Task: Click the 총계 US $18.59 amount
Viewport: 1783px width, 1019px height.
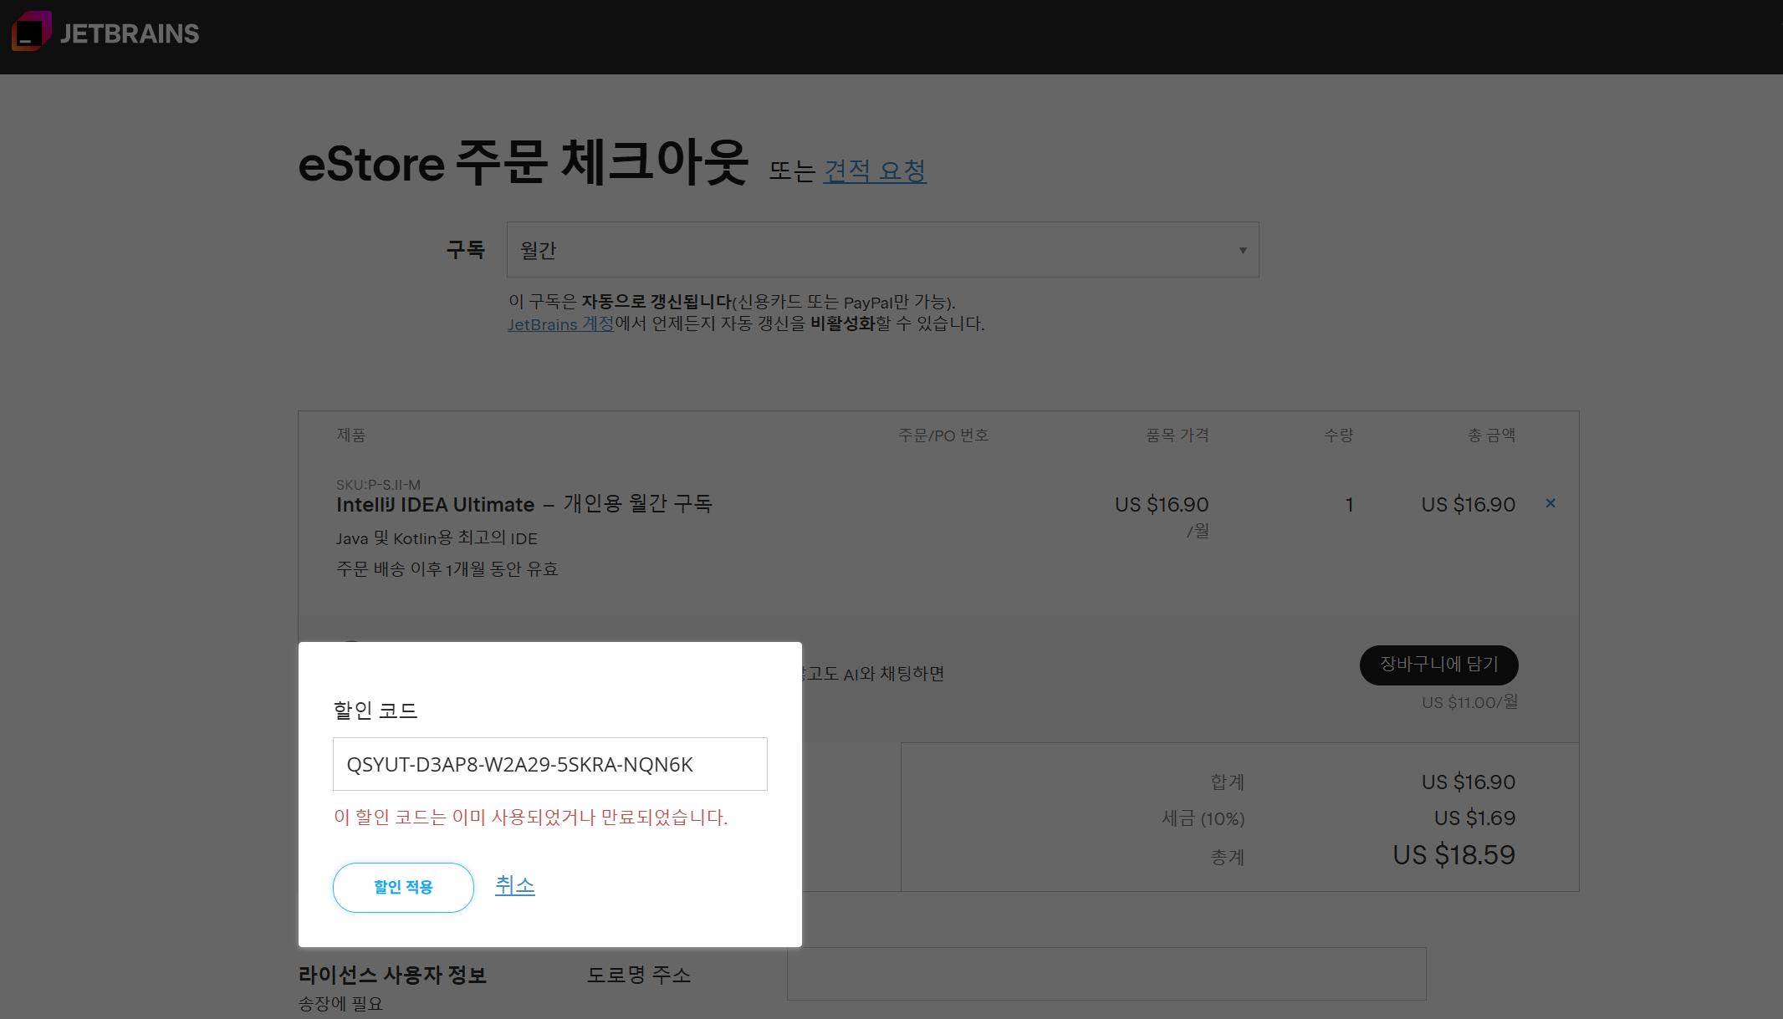Action: (1453, 855)
